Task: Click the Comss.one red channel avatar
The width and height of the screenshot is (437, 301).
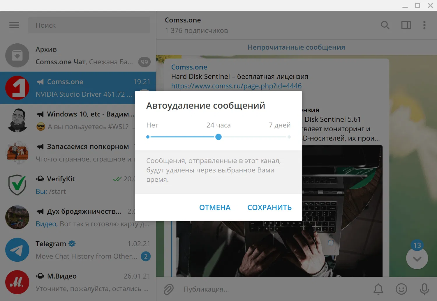Action: (x=17, y=88)
